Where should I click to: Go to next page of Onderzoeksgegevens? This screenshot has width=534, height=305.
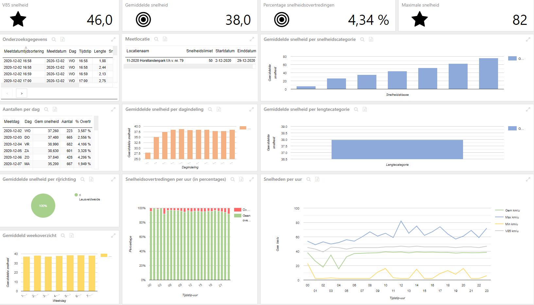(x=22, y=93)
